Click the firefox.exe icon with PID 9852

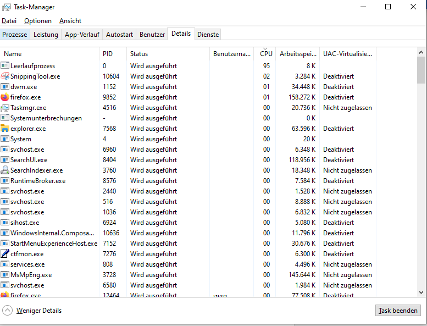coord(5,97)
